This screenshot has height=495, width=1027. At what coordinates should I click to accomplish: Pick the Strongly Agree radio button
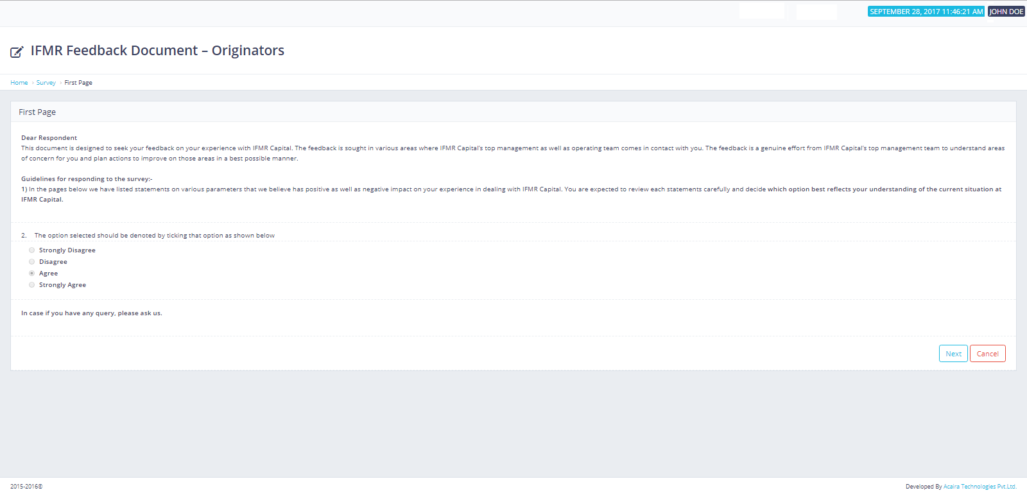coord(32,285)
